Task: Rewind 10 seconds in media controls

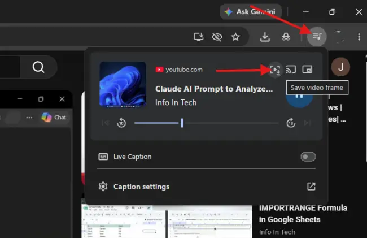Action: pyautogui.click(x=121, y=123)
